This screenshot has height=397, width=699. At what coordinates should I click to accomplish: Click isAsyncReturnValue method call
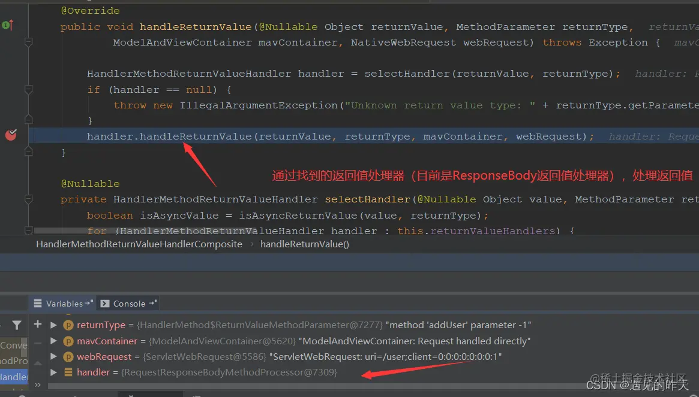click(298, 216)
